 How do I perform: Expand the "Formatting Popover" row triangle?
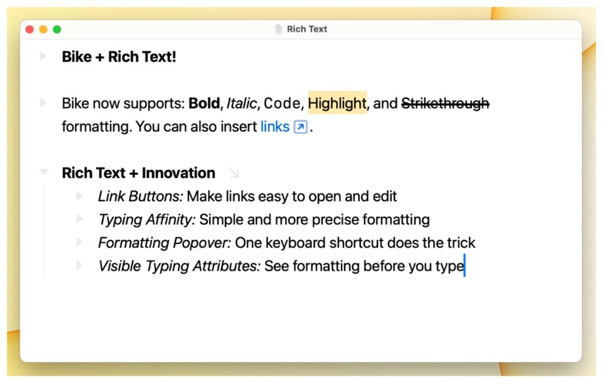coord(79,242)
